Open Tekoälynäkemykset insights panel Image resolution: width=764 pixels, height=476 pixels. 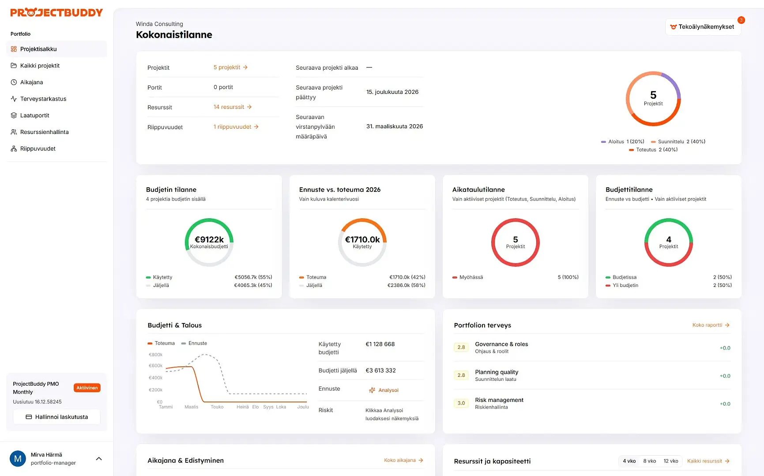pyautogui.click(x=703, y=27)
